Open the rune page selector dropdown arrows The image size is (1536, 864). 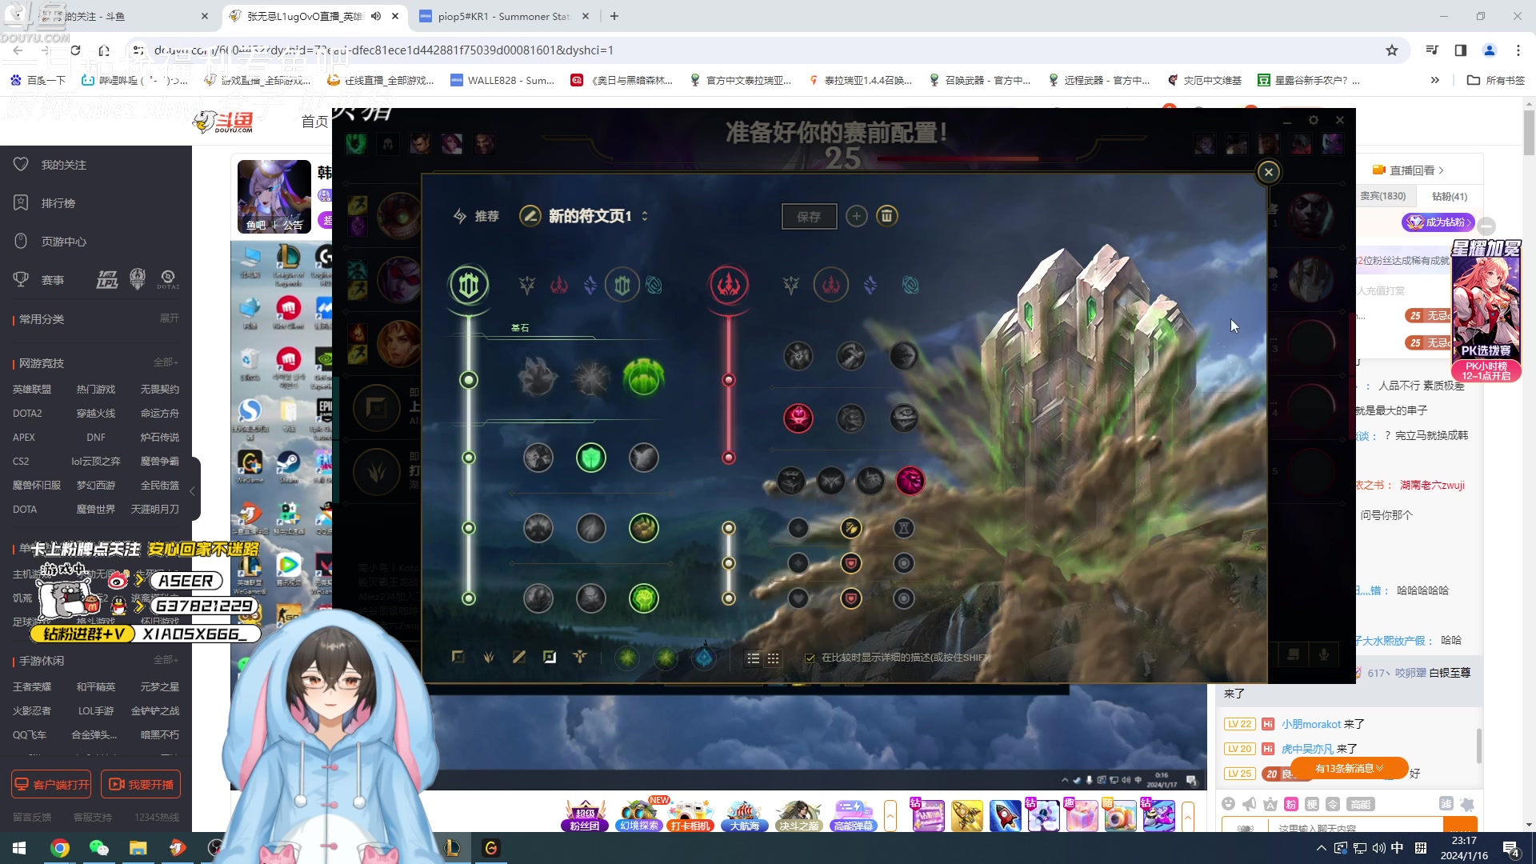pos(645,216)
